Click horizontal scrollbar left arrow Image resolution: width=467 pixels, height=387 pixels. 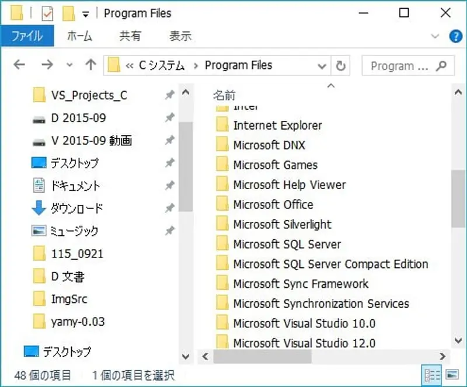pos(205,356)
